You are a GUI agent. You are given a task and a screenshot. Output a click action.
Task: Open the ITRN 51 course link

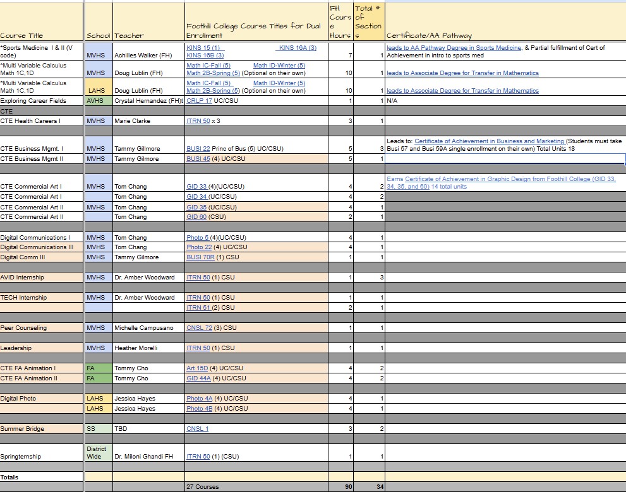(x=198, y=308)
